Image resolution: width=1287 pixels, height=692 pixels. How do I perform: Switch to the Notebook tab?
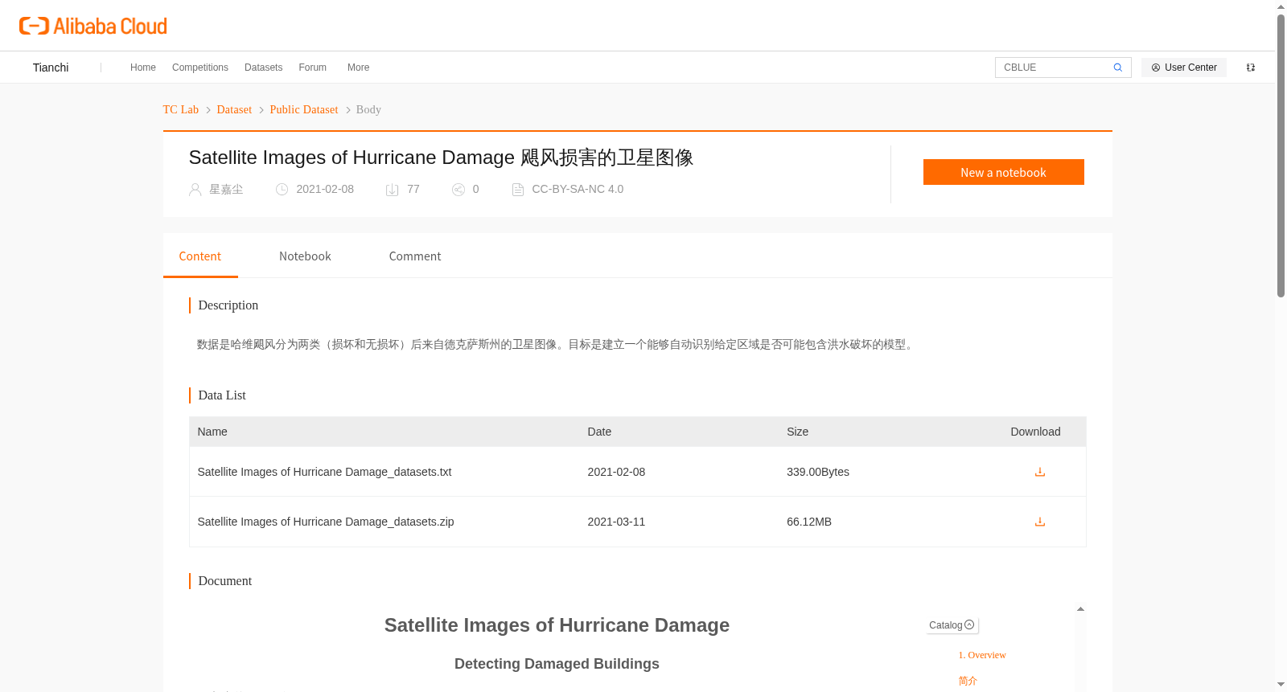coord(305,256)
